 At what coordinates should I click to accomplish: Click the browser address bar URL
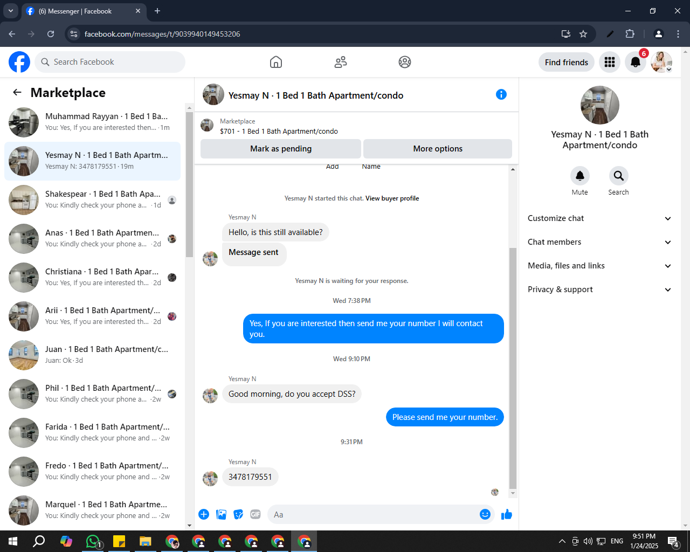click(162, 34)
